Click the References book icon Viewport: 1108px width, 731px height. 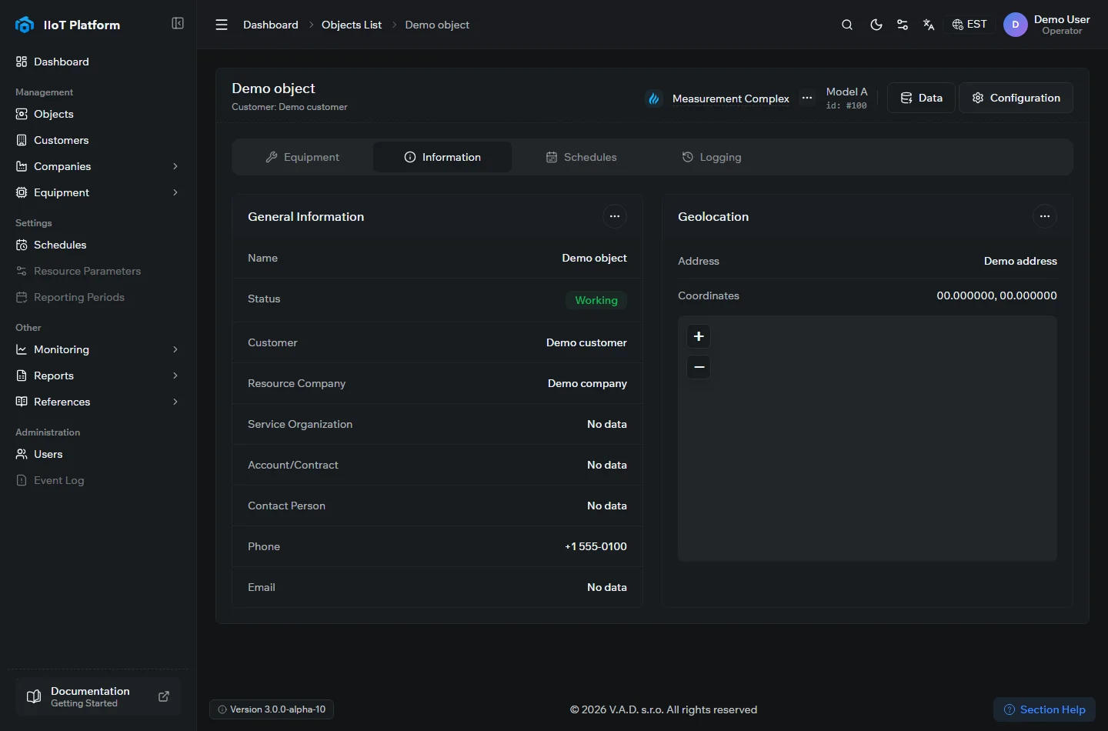[22, 402]
